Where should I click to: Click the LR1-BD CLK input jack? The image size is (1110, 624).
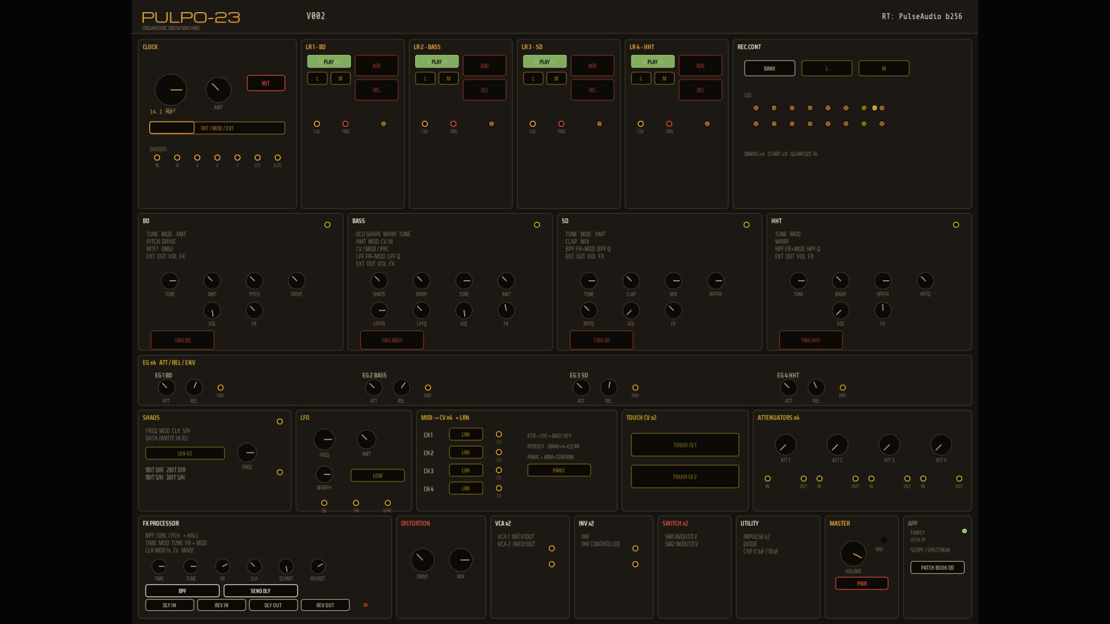pos(317,124)
